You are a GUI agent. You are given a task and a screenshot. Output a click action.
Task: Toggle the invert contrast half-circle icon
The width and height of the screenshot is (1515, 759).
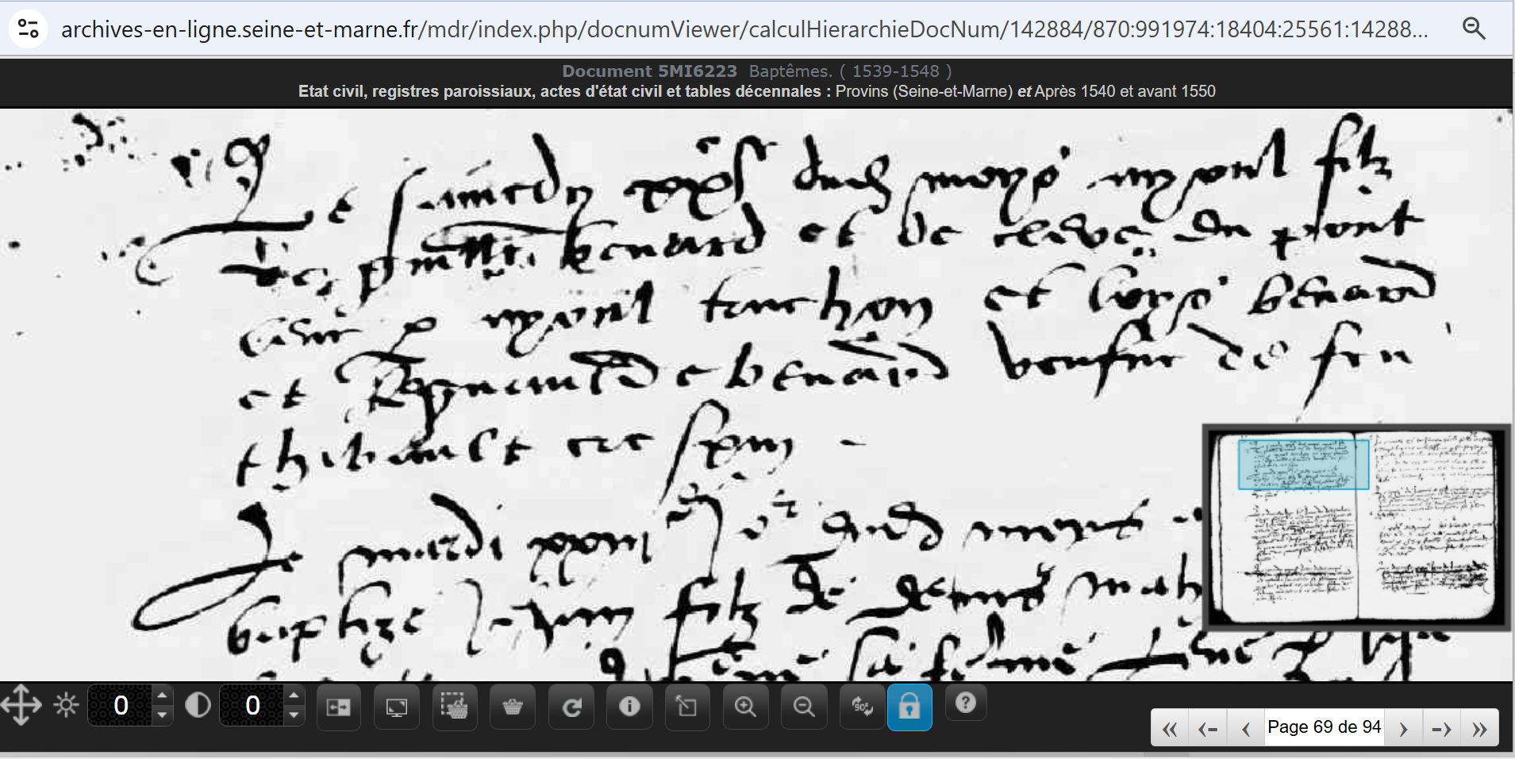(x=198, y=704)
